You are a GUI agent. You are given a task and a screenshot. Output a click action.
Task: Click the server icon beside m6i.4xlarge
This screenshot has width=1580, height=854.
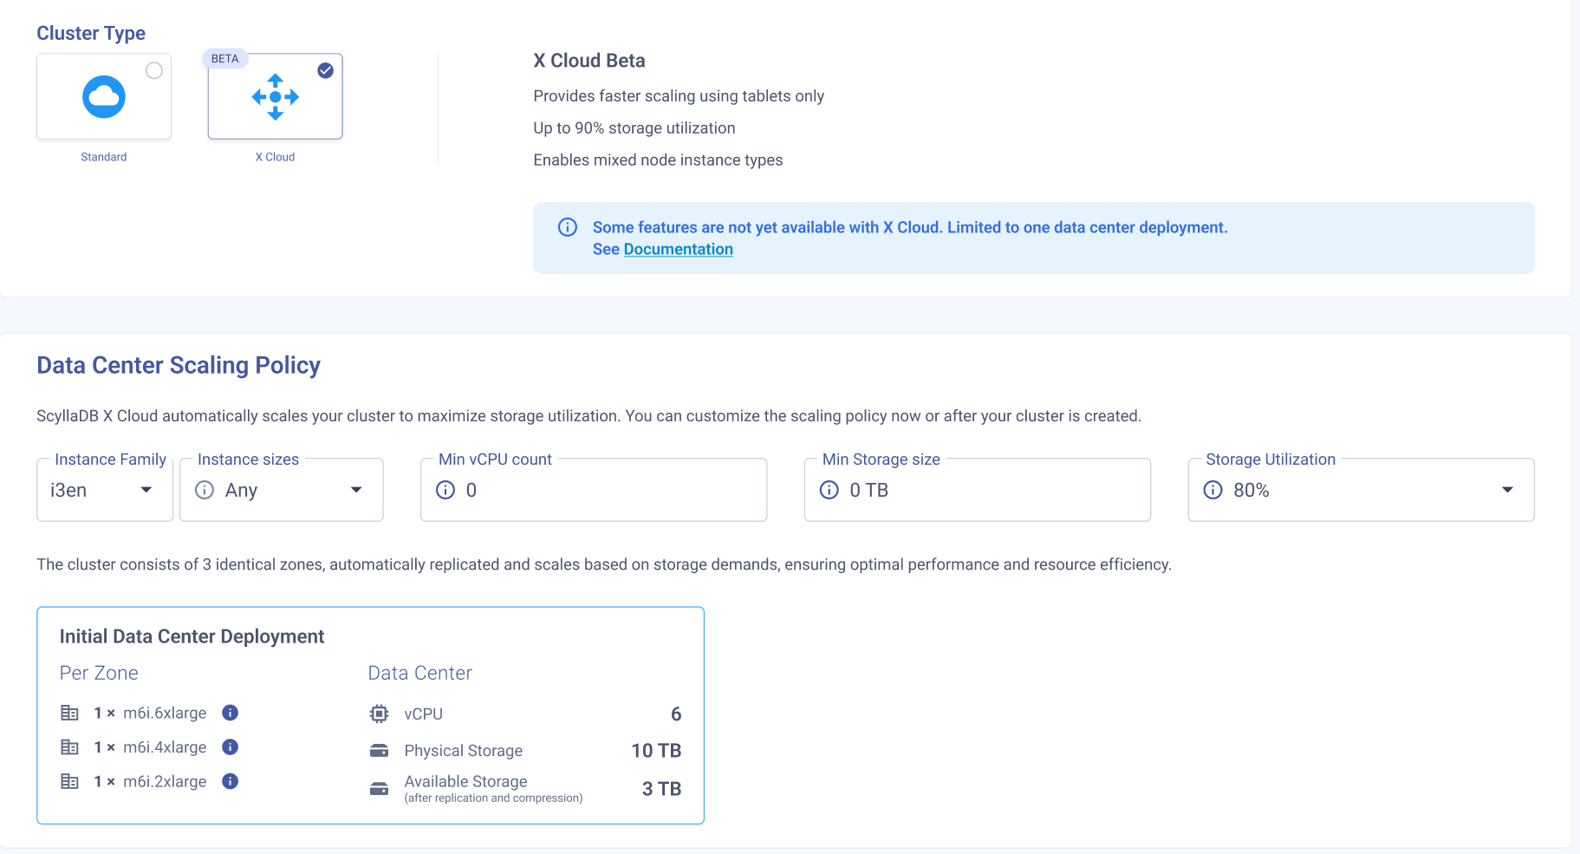tap(69, 746)
